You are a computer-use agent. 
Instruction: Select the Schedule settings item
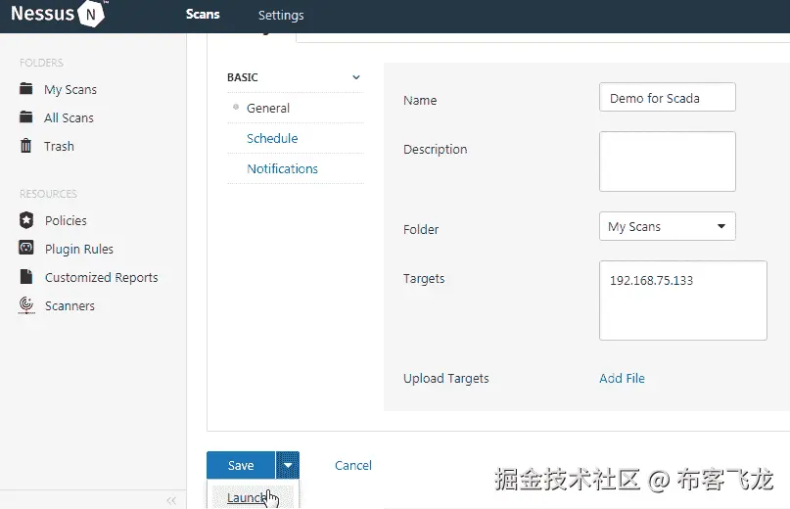click(272, 138)
